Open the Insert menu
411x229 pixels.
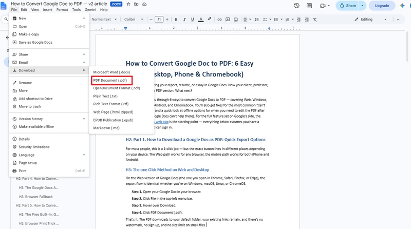(x=47, y=10)
